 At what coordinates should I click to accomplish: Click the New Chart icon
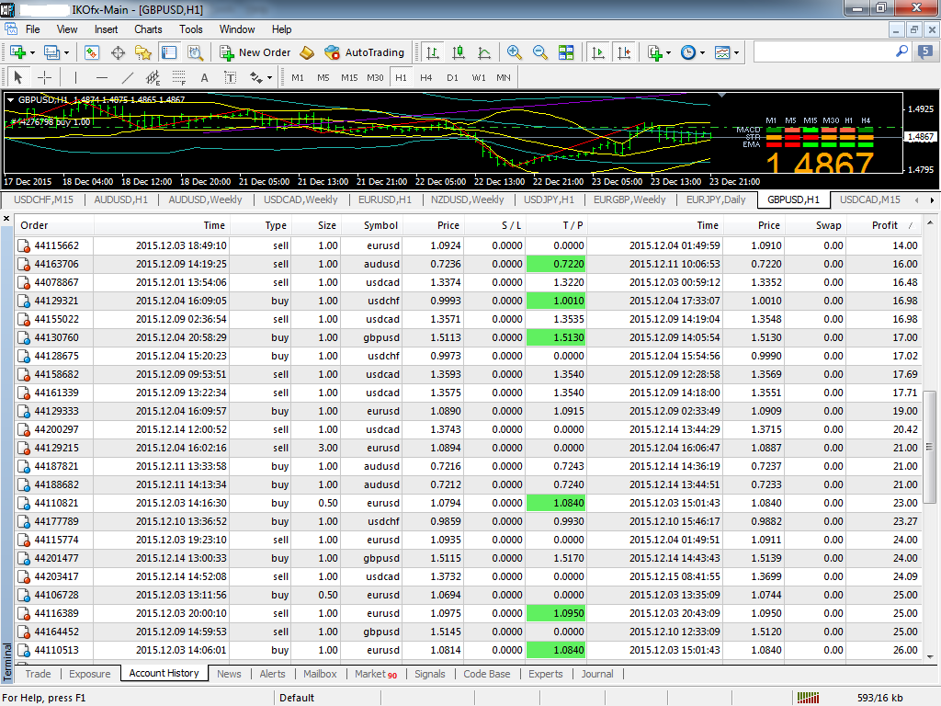(17, 52)
